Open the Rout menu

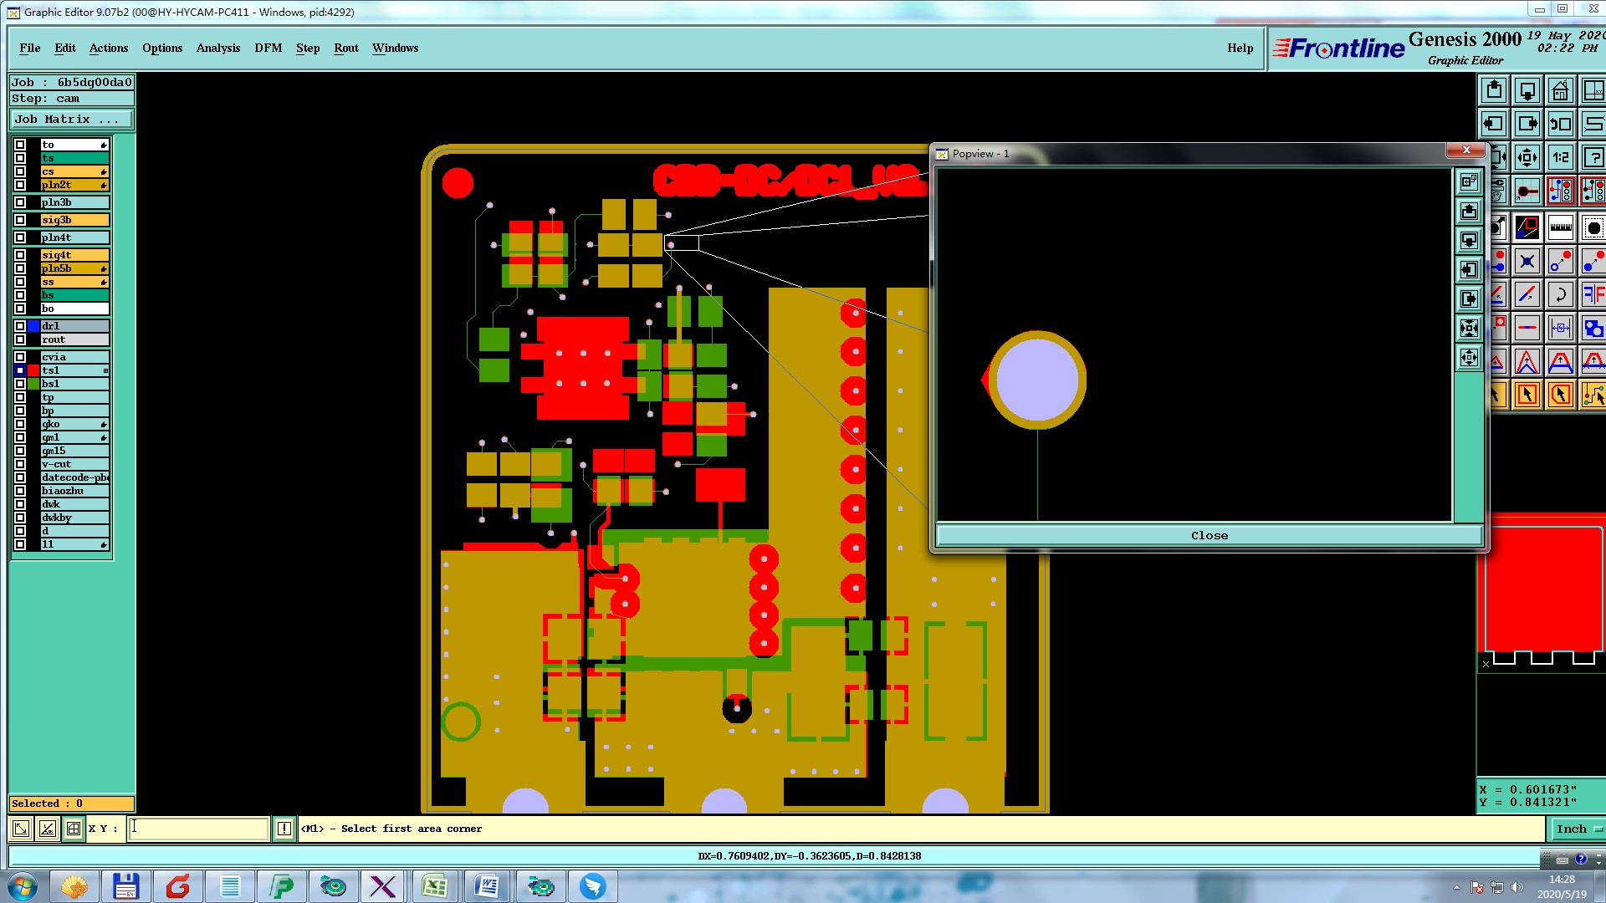pos(345,48)
